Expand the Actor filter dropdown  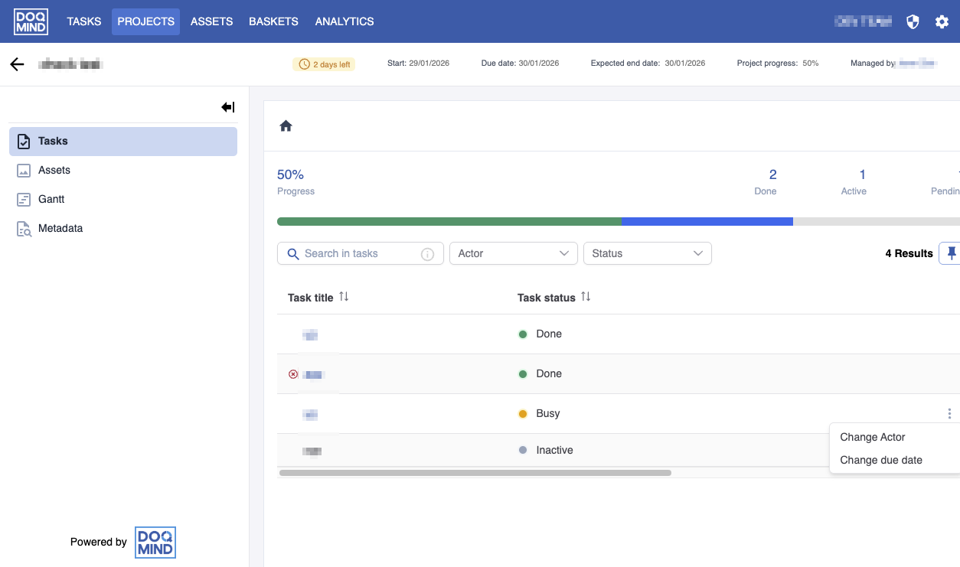513,253
